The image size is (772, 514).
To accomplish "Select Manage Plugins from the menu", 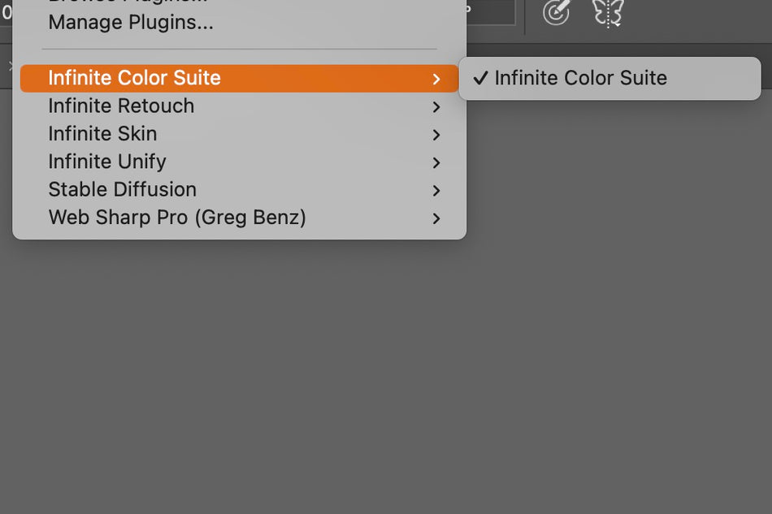I will click(130, 23).
